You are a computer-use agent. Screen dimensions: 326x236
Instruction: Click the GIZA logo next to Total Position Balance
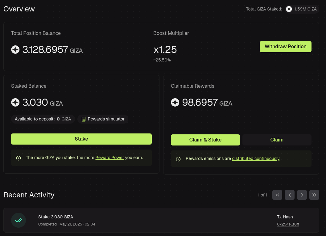(x=15, y=49)
